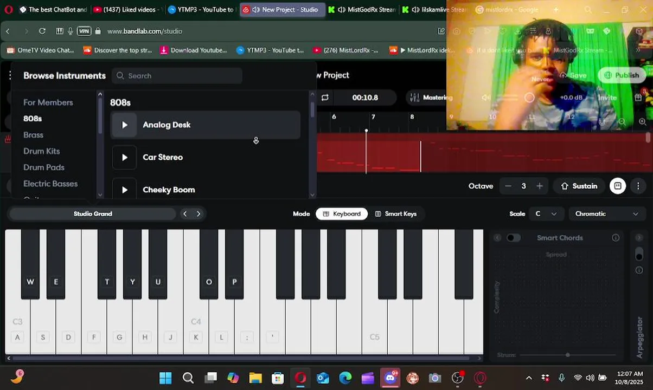Select previous instrument preset arrow

185,214
